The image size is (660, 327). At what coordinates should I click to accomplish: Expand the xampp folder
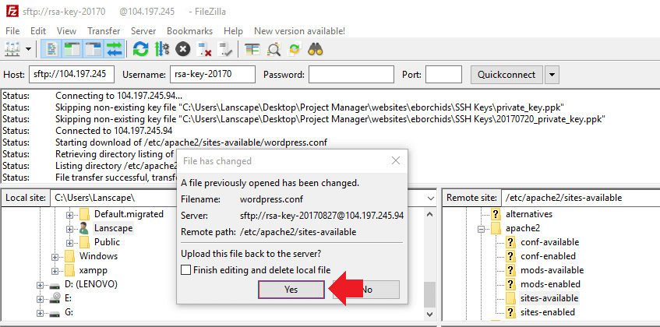click(x=55, y=271)
